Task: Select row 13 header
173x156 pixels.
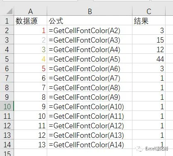Action: tap(7, 134)
